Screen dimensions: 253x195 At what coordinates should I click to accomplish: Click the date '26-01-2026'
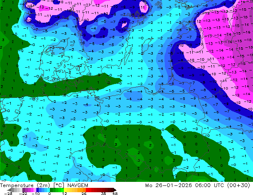pos(174,185)
